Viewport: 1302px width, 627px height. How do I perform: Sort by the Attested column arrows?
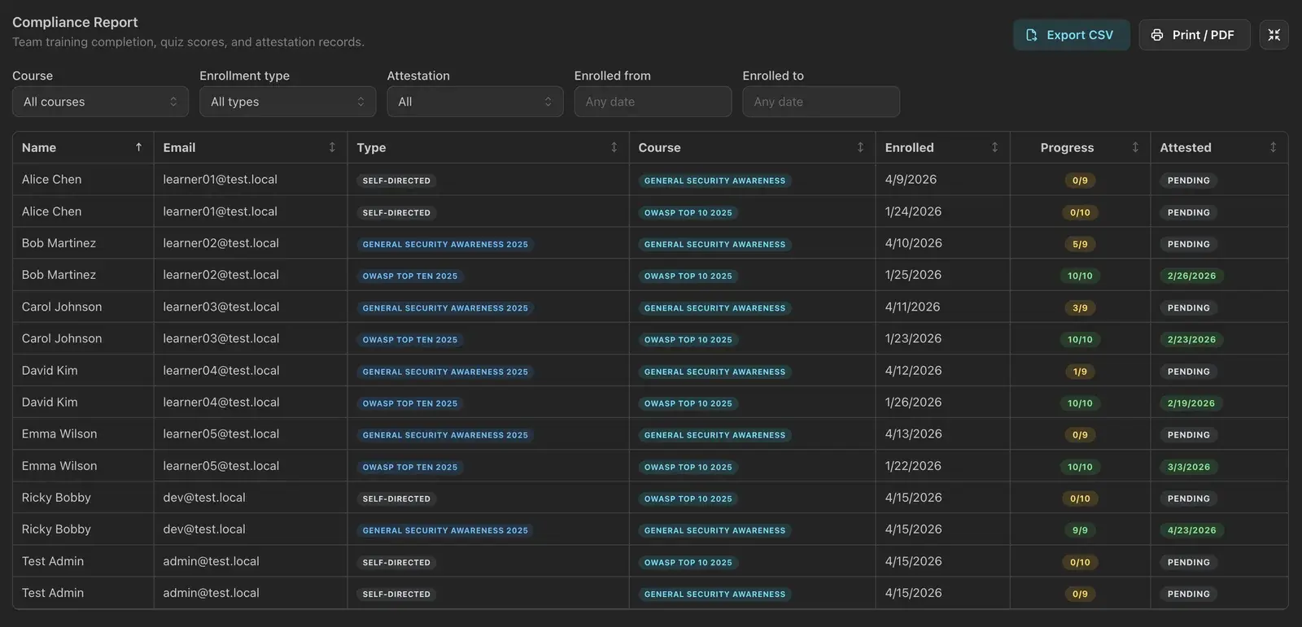tap(1273, 147)
